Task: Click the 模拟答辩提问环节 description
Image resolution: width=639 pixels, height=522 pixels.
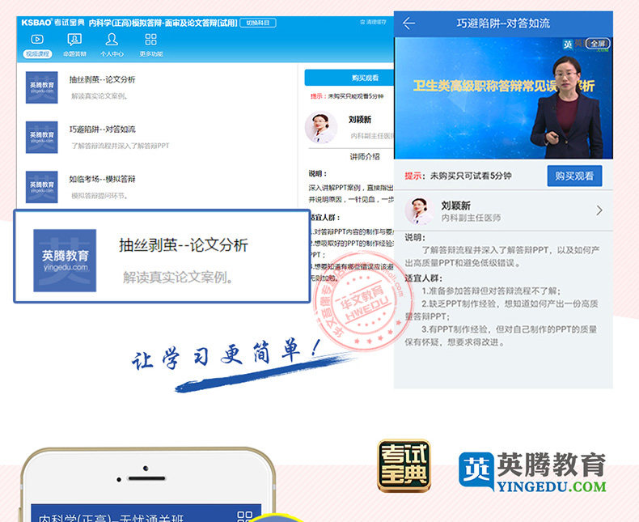Action: [x=99, y=196]
